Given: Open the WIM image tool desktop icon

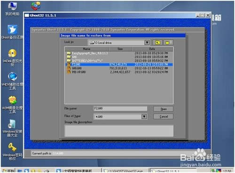Looking at the screenshot, I should point(12,105).
